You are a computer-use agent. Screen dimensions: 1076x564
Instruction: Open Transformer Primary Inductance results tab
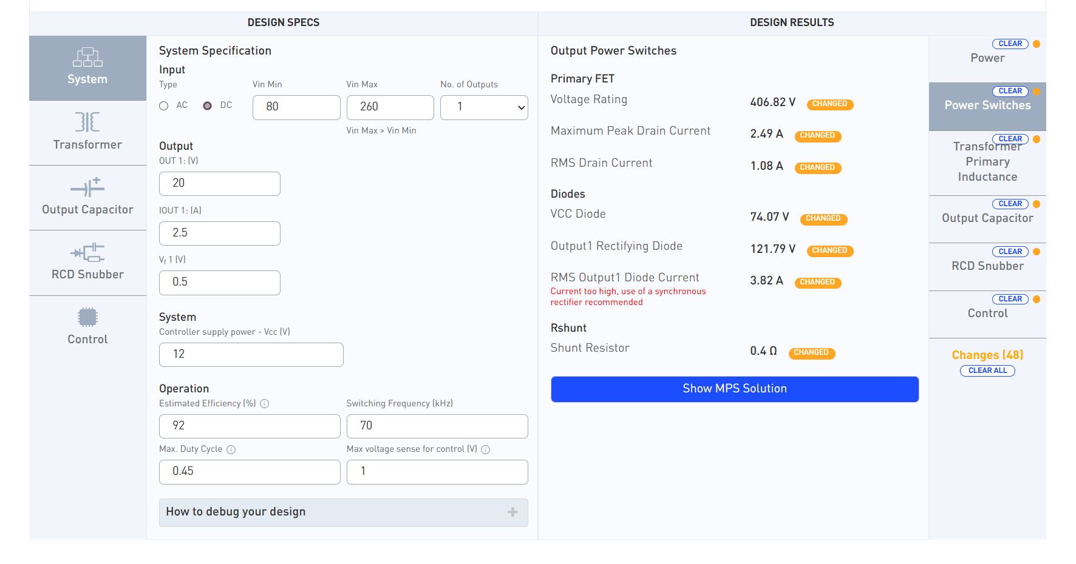coord(987,163)
